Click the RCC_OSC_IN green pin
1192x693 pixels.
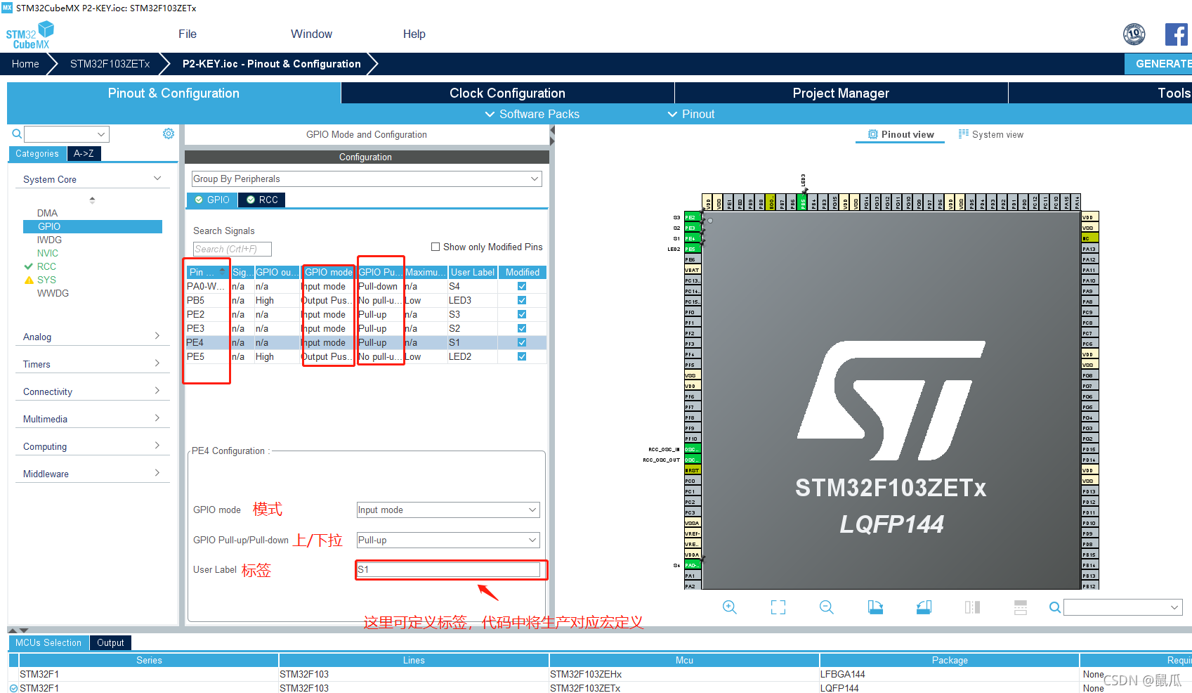(693, 449)
